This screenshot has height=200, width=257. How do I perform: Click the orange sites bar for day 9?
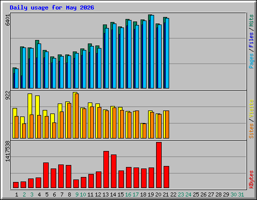[x=77, y=116]
